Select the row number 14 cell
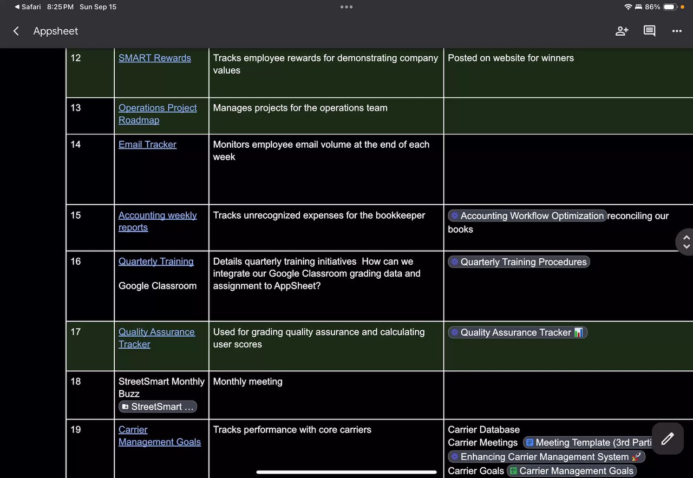 pyautogui.click(x=90, y=169)
